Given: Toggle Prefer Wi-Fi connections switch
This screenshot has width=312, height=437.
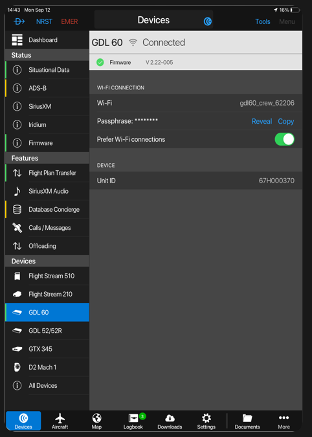Looking at the screenshot, I should pos(284,139).
